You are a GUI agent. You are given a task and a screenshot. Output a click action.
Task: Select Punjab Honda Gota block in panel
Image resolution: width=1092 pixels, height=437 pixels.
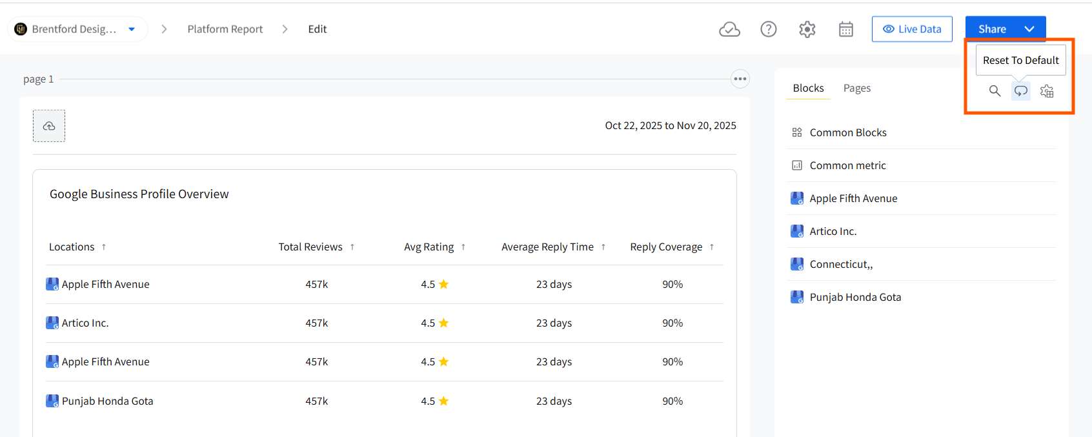pos(922,297)
